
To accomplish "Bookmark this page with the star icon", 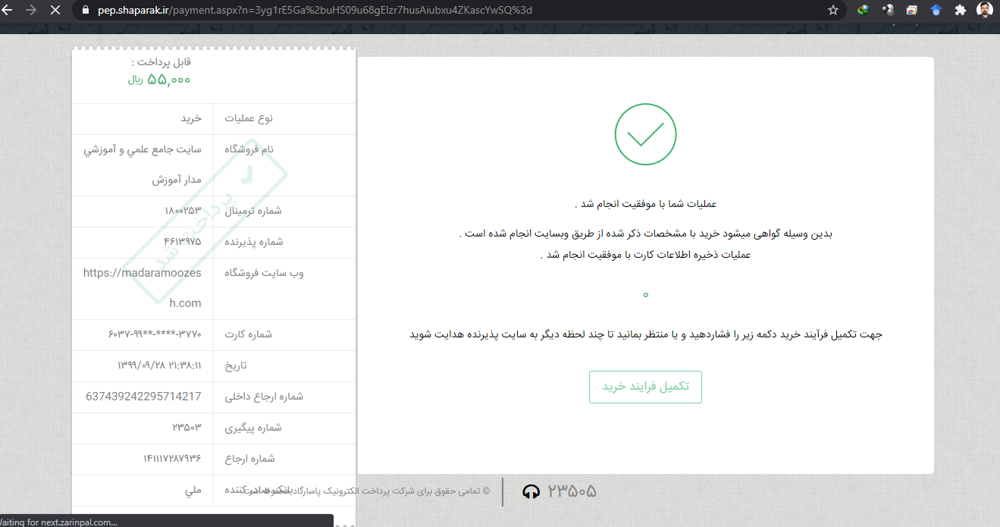I will [833, 11].
